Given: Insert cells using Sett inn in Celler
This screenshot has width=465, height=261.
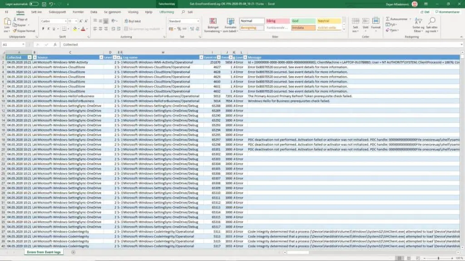Looking at the screenshot, I should [x=355, y=25].
